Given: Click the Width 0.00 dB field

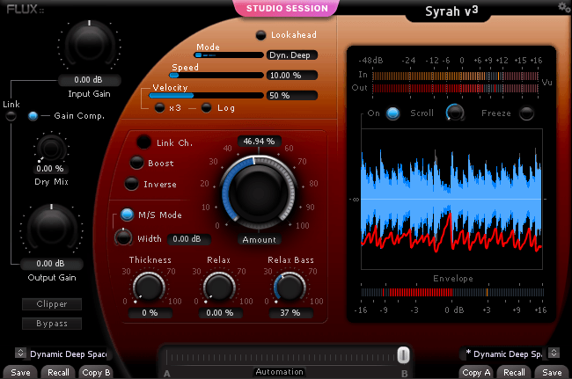Looking at the screenshot, I should pos(189,239).
